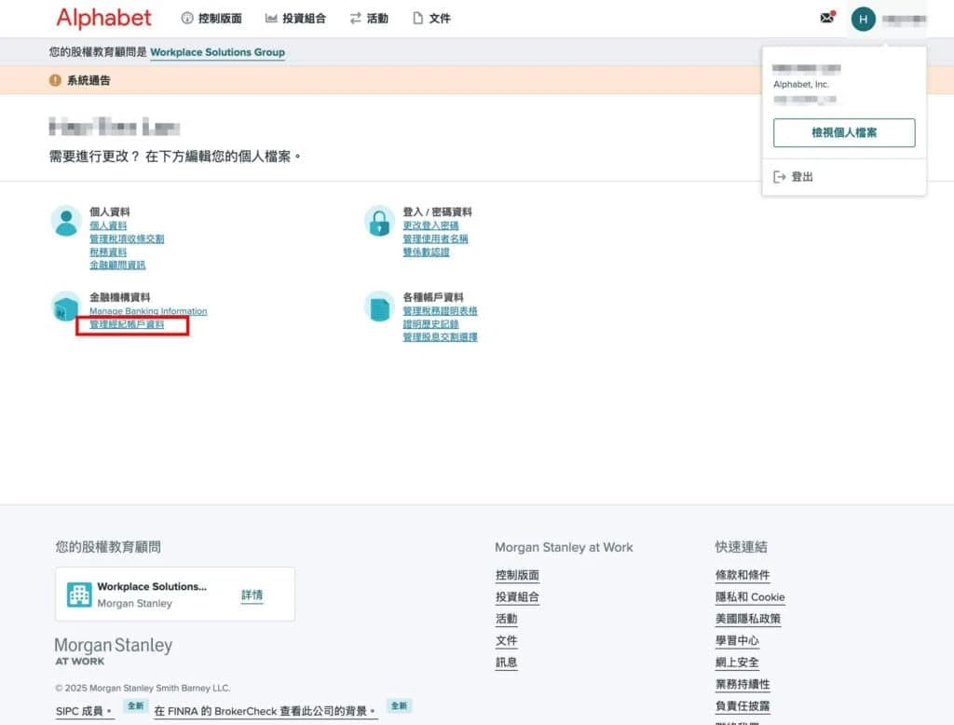Open the 金融顧問資訊 link

pyautogui.click(x=117, y=265)
